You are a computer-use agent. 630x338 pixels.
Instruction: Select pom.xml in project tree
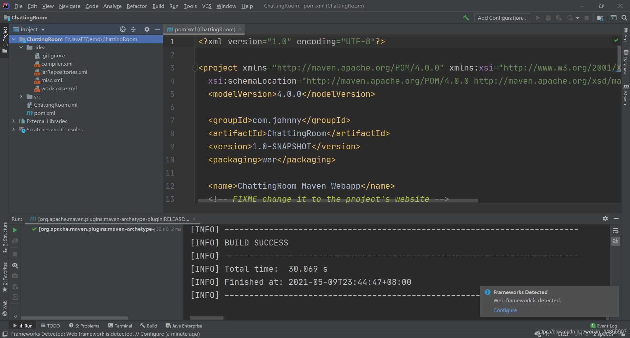[41, 113]
